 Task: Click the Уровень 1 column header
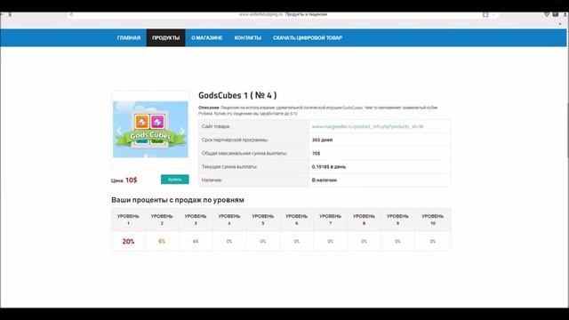(128, 220)
